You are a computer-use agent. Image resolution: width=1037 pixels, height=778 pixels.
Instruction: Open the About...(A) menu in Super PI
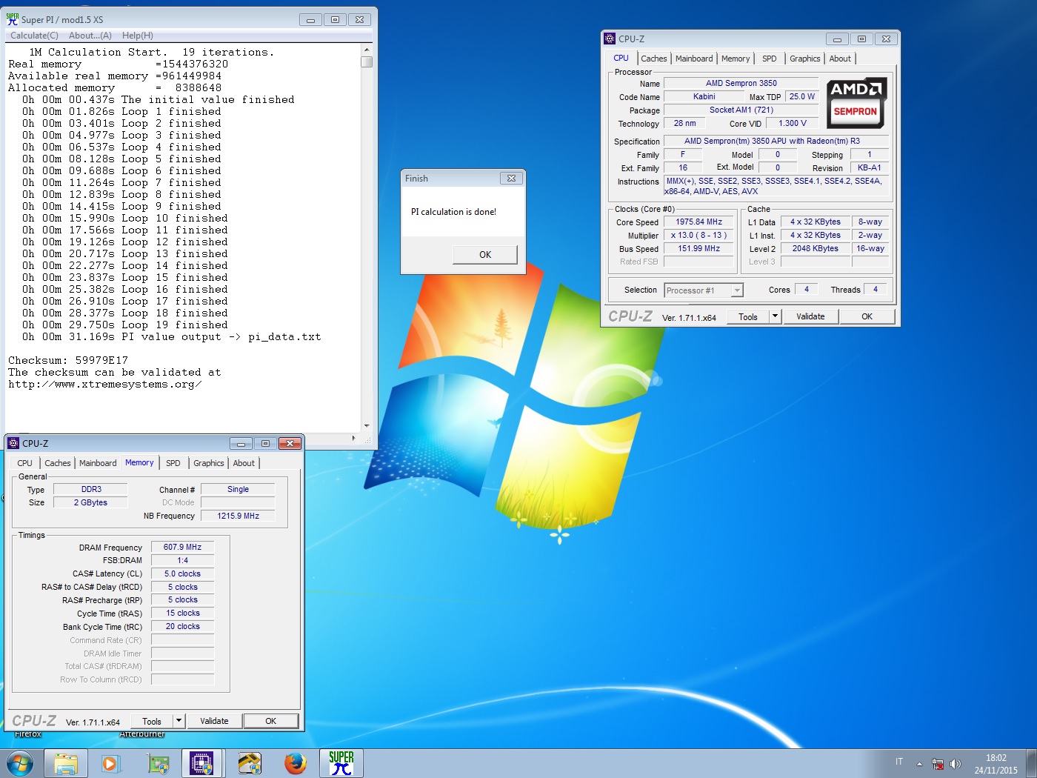point(90,36)
